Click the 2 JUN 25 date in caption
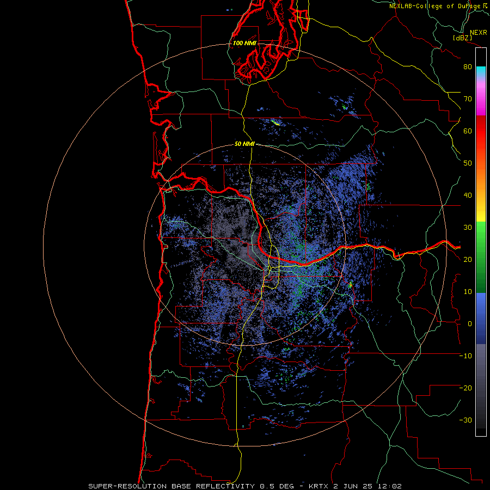Screen dimensions: 490x490 (x=354, y=486)
